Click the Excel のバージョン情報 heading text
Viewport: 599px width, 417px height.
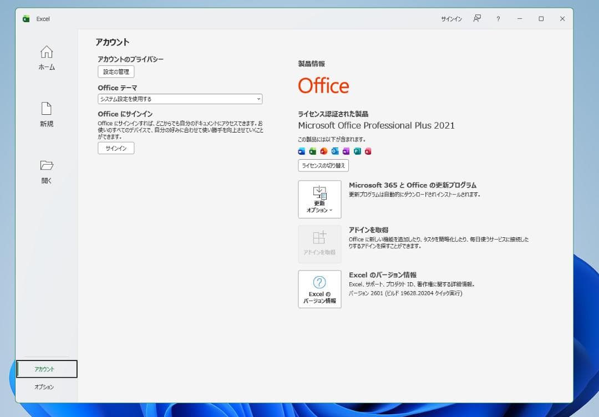(x=383, y=275)
